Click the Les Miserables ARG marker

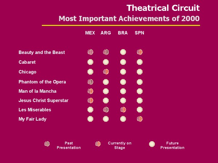(x=106, y=110)
